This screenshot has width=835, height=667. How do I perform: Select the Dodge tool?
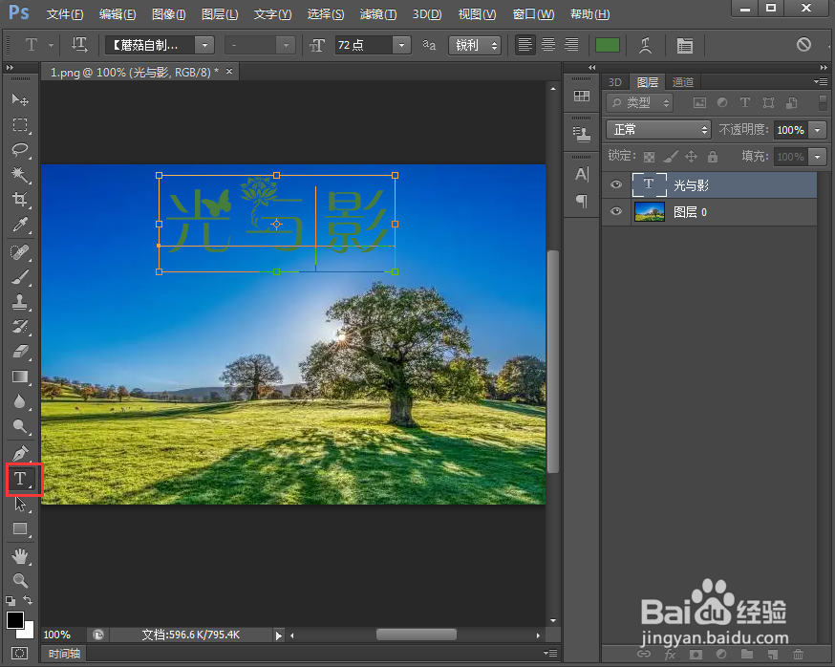(x=20, y=426)
